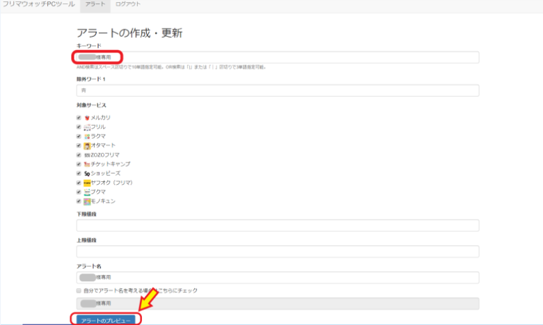The height and width of the screenshot is (325, 543).
Task: Click the フリル service icon
Action: [87, 127]
